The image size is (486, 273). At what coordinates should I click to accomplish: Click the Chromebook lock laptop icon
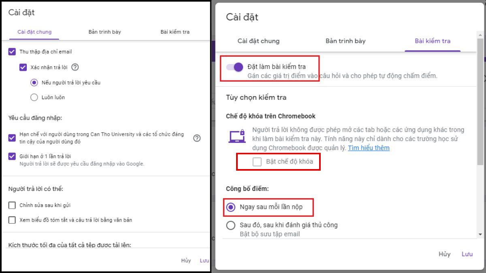coord(237,136)
